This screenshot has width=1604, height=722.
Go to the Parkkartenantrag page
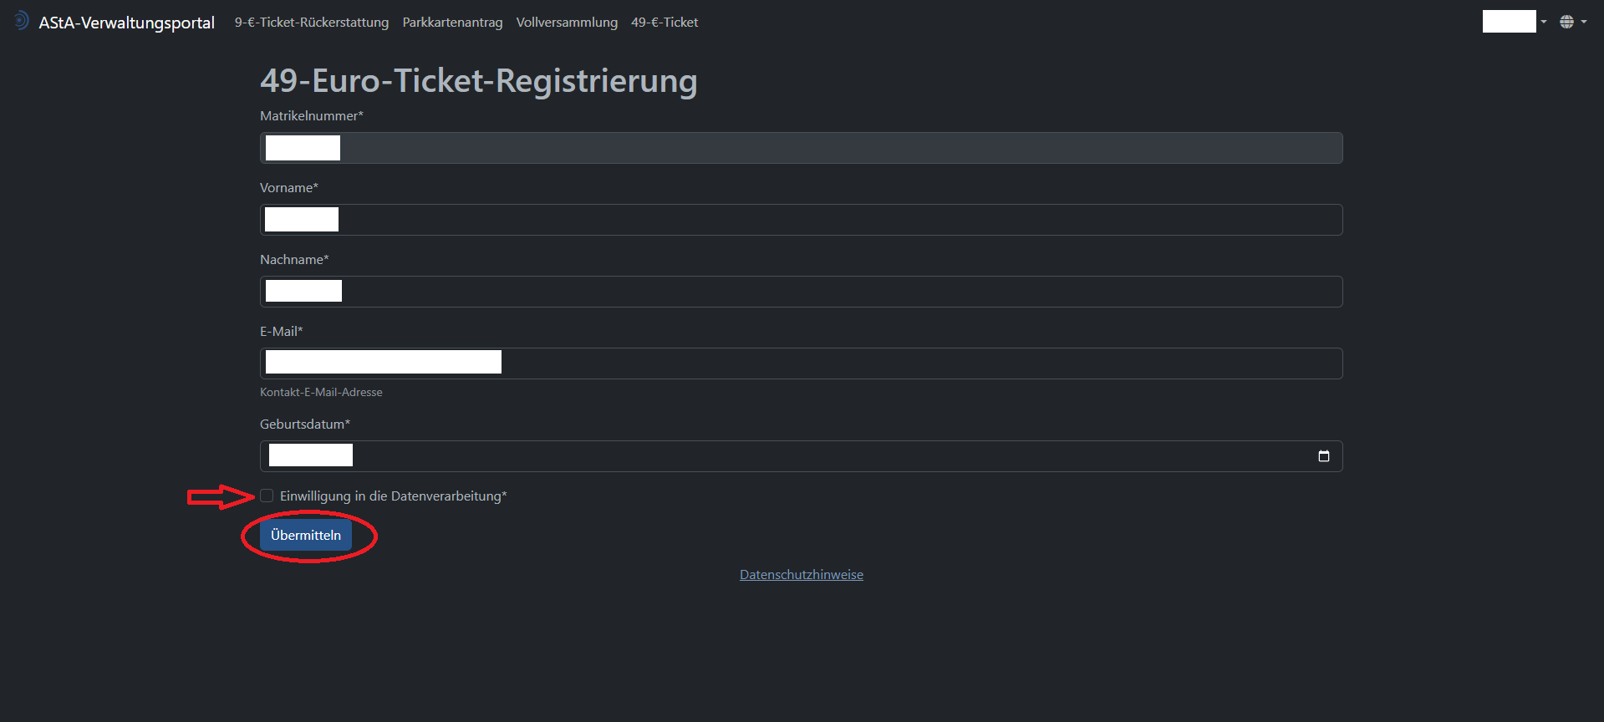point(452,23)
